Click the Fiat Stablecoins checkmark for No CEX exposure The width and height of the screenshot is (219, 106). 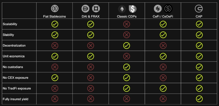point(55,78)
